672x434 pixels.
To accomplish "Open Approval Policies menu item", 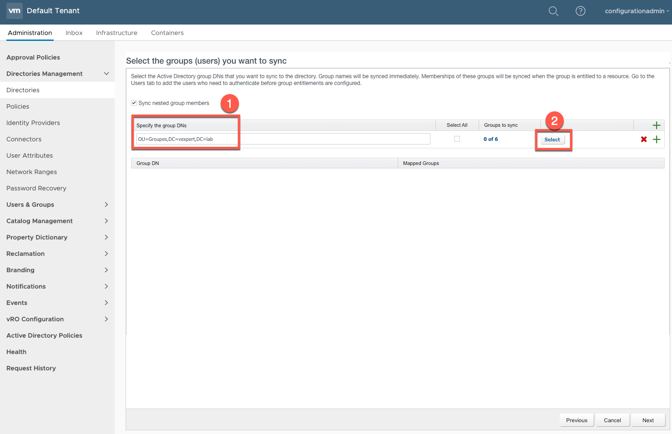I will pyautogui.click(x=33, y=57).
